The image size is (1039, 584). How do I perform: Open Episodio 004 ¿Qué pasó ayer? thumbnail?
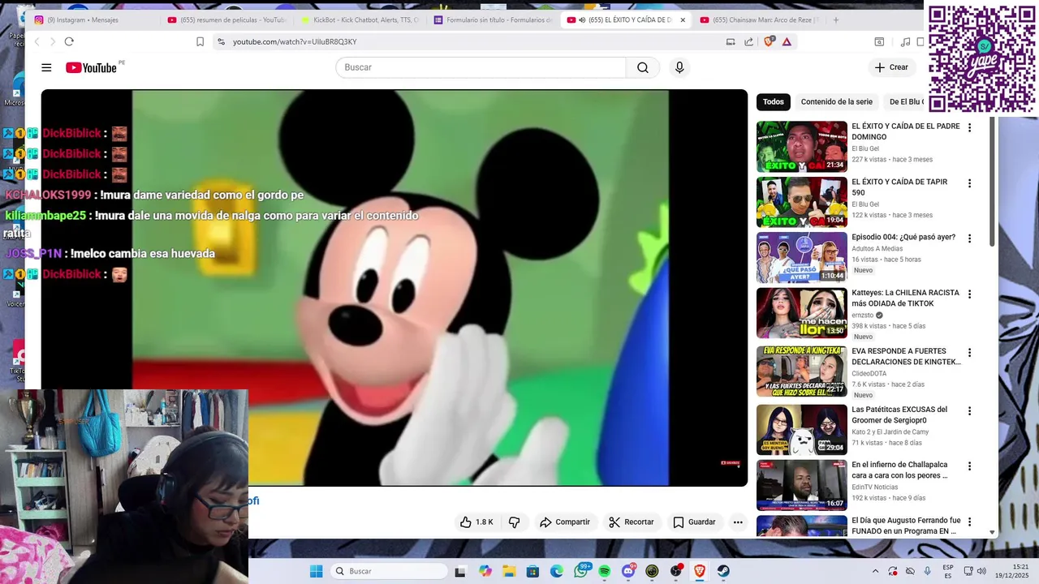802,258
